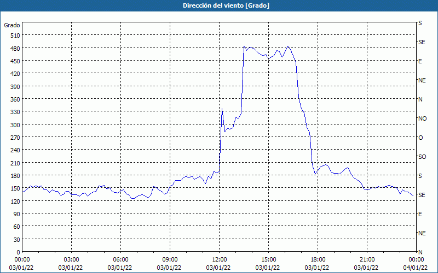Select the 510 value on the degree axis
This screenshot has width=438, height=273.
pyautogui.click(x=15, y=35)
